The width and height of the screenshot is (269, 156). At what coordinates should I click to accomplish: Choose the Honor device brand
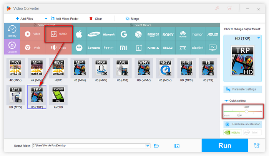(198, 34)
